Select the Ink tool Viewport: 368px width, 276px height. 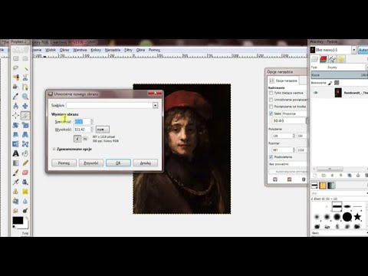pyautogui.click(x=25, y=182)
